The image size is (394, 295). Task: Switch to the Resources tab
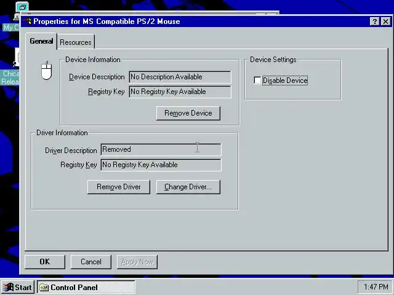pyautogui.click(x=76, y=42)
